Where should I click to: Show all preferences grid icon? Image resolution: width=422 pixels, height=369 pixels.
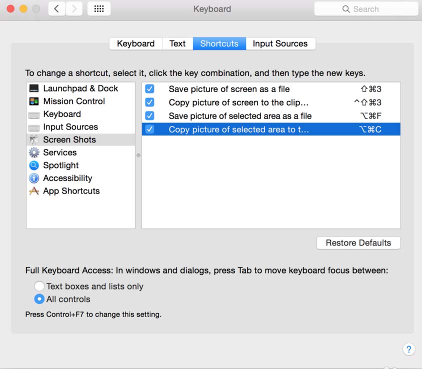tap(99, 9)
